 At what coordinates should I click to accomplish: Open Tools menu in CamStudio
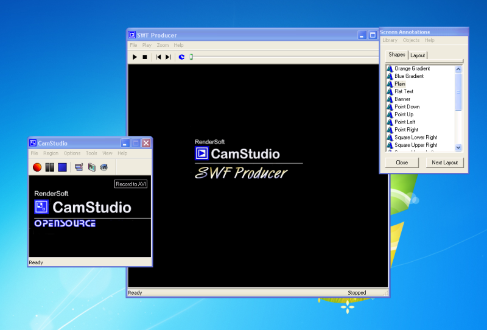pos(91,153)
